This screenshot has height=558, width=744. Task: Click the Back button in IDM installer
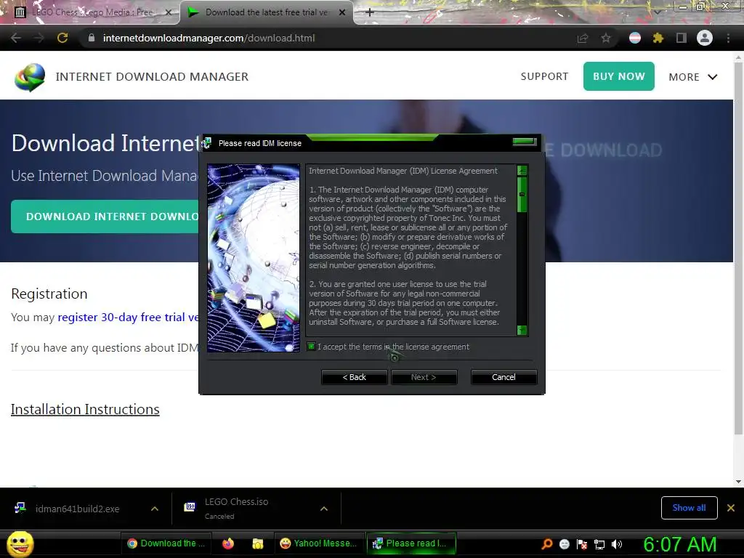coord(355,377)
